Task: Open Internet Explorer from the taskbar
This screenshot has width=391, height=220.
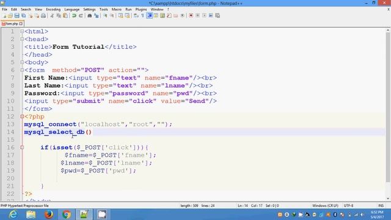Action: click(x=13, y=215)
